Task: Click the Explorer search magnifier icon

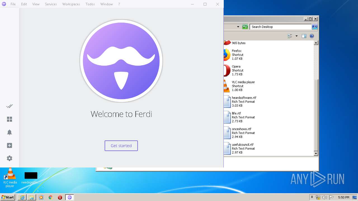Action: pos(315,27)
